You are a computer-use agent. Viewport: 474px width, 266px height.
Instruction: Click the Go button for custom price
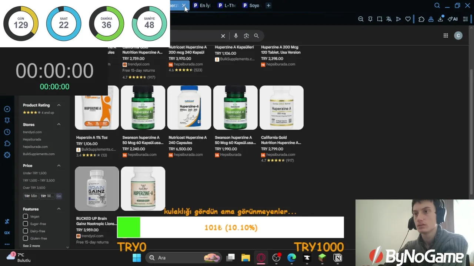click(x=59, y=196)
